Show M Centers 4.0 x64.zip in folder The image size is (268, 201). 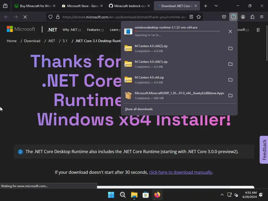point(230,80)
